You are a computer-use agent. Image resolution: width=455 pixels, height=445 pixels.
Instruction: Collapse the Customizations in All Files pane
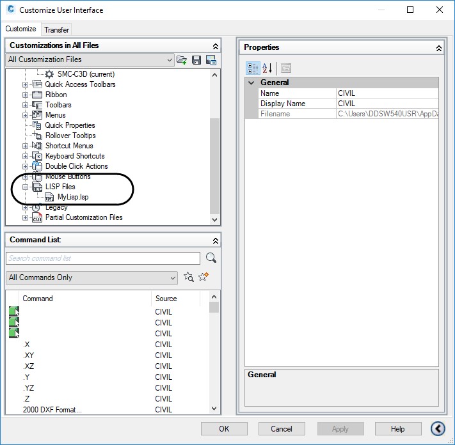pos(215,47)
